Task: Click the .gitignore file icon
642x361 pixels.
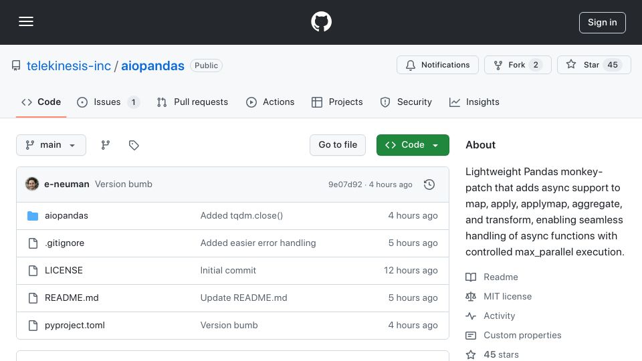Action: coord(33,243)
